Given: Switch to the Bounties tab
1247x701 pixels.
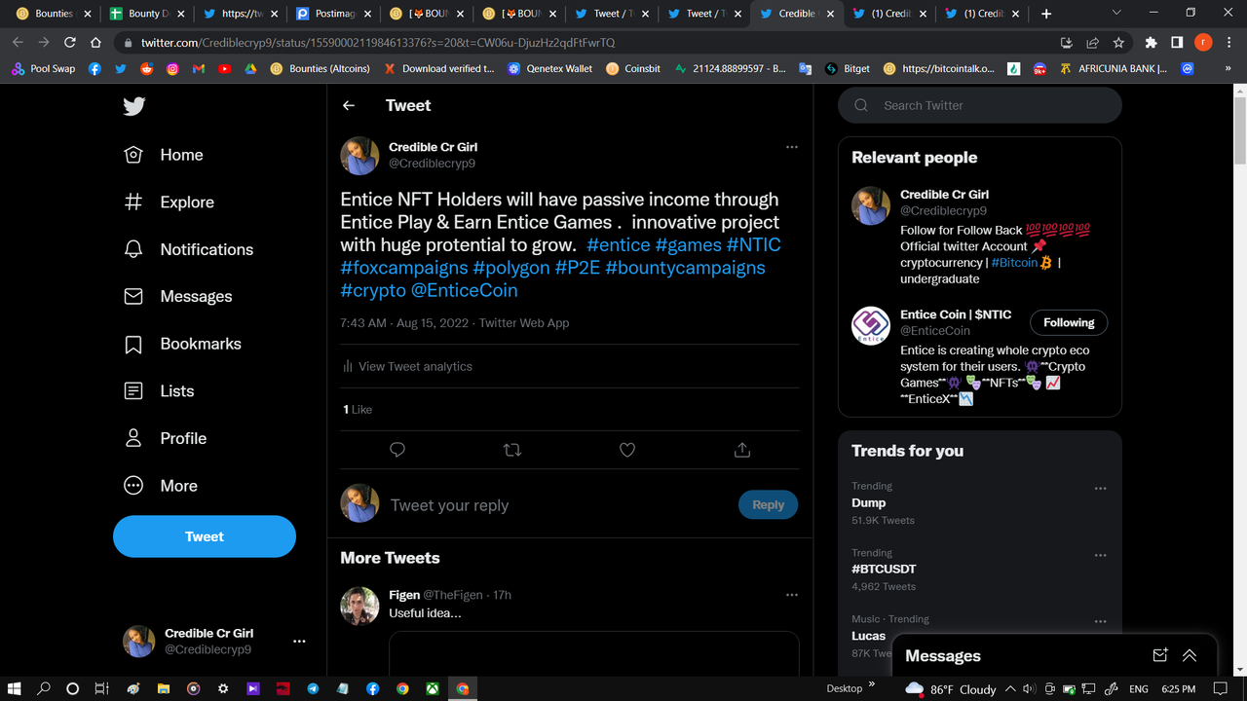Looking at the screenshot, I should (54, 14).
